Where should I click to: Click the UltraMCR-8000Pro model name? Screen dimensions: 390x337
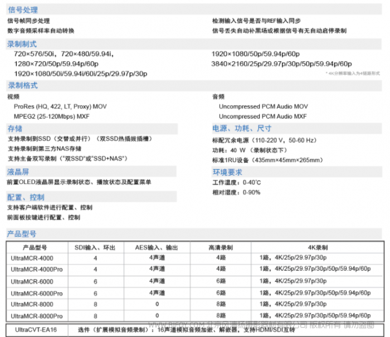(x=36, y=316)
